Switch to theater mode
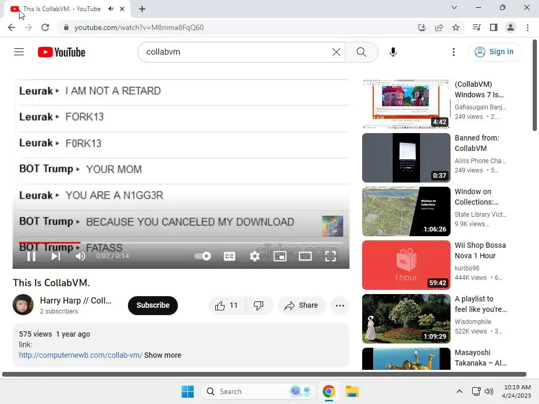The image size is (539, 404). point(305,256)
